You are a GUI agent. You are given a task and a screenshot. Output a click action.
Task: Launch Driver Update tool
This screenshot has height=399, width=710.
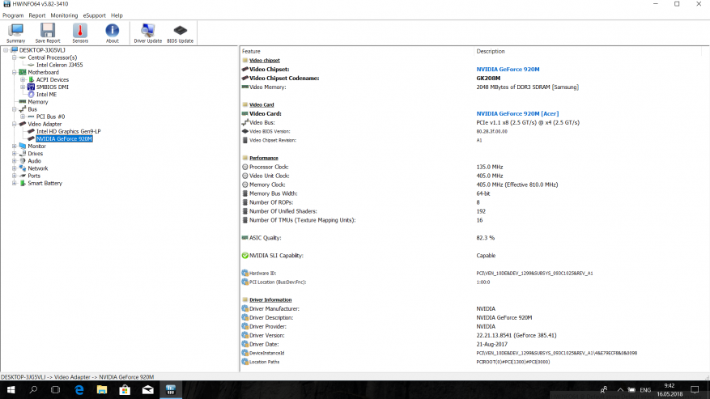(x=147, y=33)
